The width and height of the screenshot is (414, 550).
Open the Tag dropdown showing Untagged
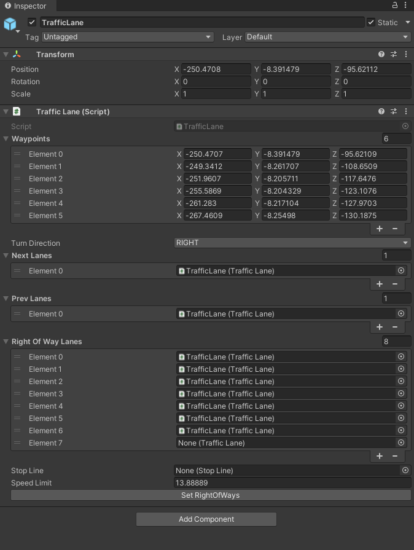coord(127,37)
